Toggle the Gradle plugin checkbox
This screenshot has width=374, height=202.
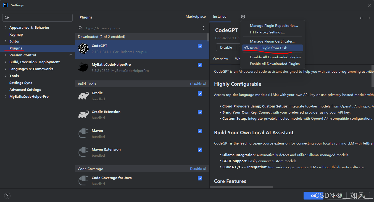point(200,93)
